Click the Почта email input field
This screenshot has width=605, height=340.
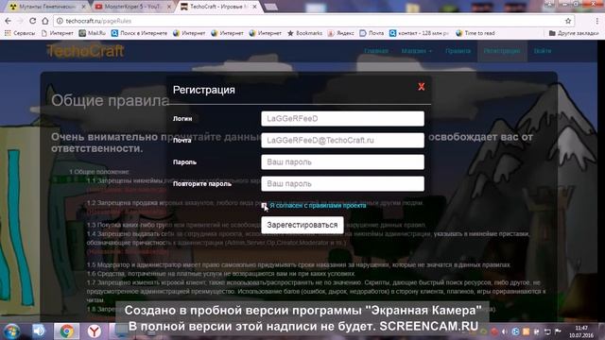tap(342, 141)
